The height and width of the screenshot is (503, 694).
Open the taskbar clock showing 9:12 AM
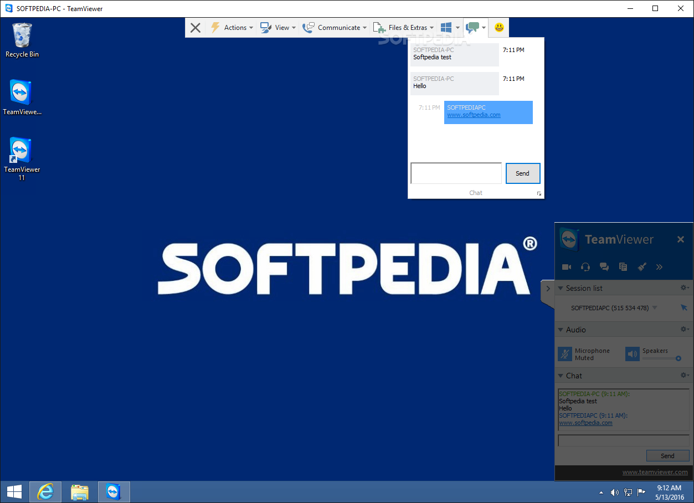pyautogui.click(x=669, y=492)
